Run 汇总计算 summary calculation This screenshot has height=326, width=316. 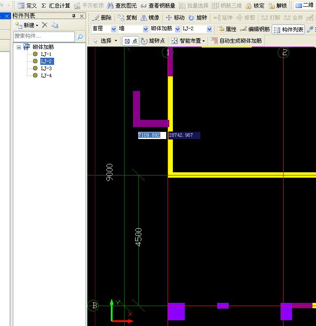point(55,6)
